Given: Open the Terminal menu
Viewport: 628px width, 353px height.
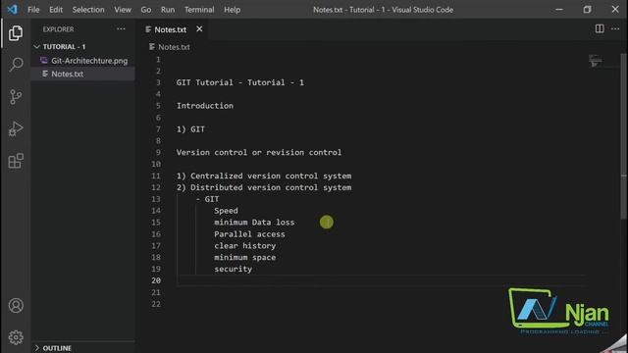Looking at the screenshot, I should pos(199,10).
